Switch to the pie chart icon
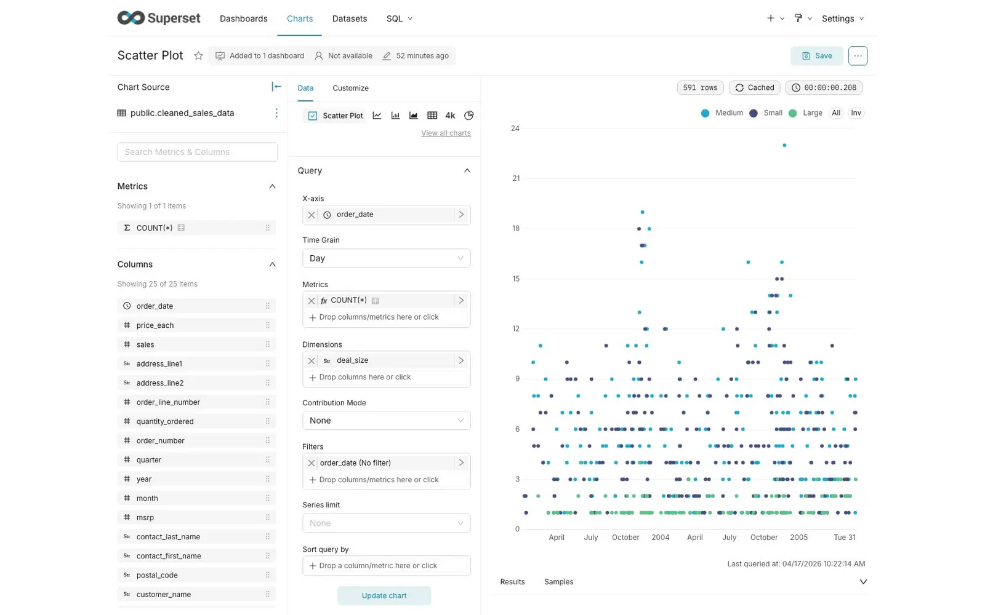 click(469, 116)
